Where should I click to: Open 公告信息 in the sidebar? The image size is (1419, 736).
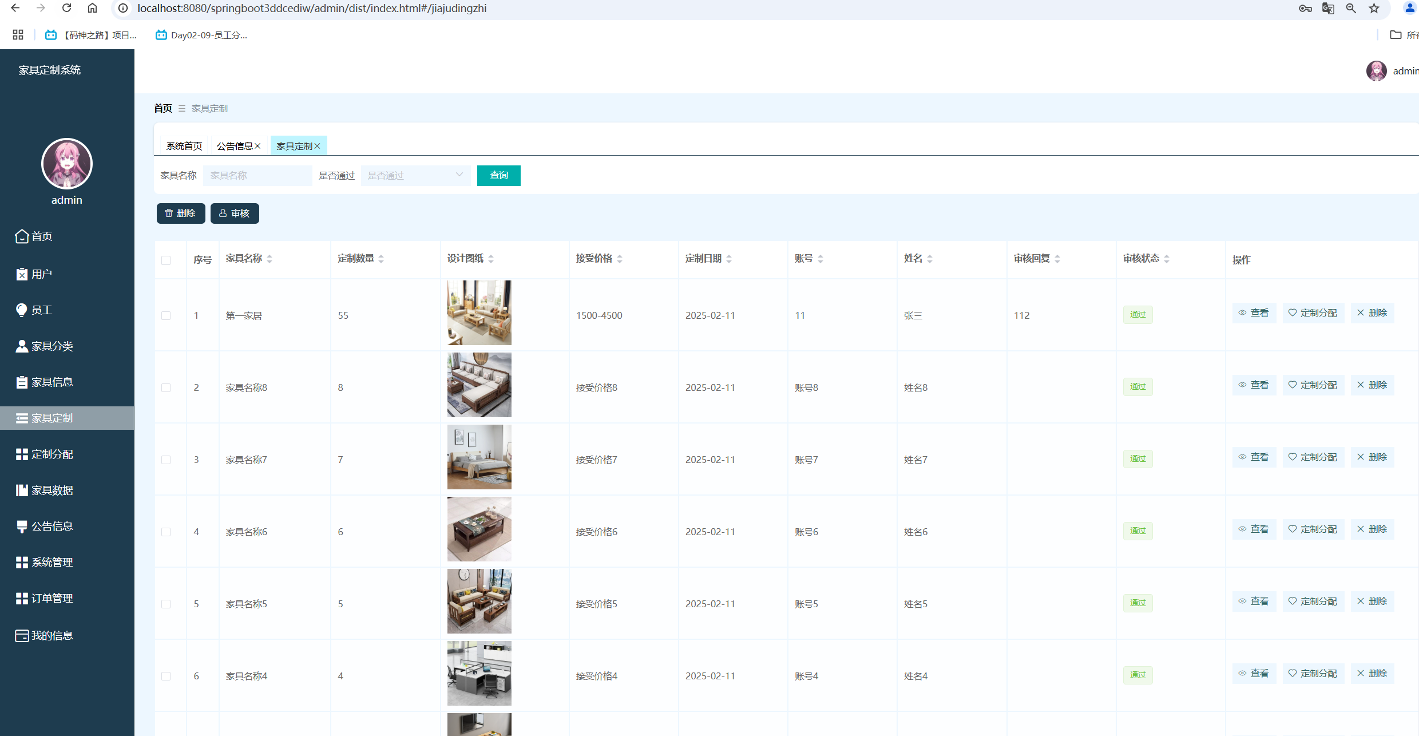tap(51, 527)
